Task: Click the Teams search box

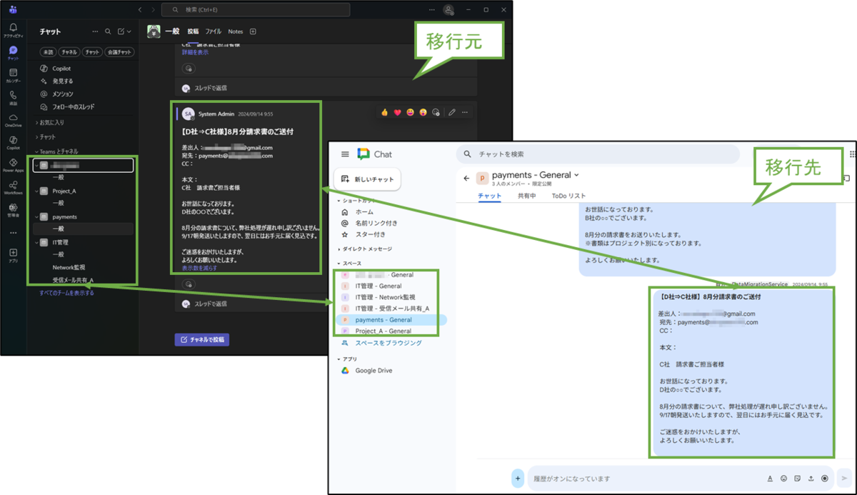Action: point(256,9)
